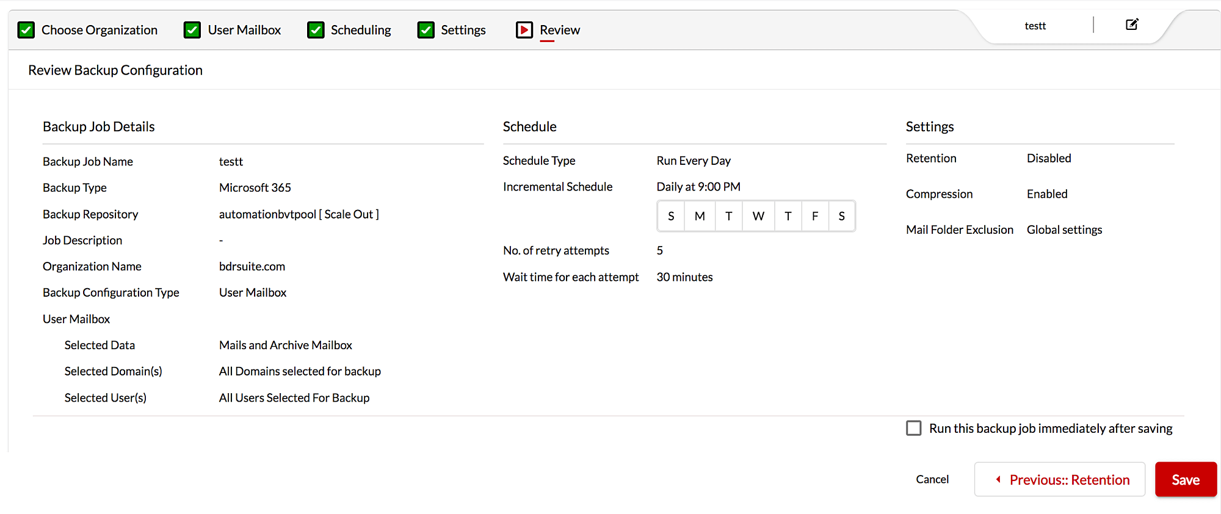Viewport: 1221px width, 514px height.
Task: Cancel the backup job configuration
Action: 932,479
